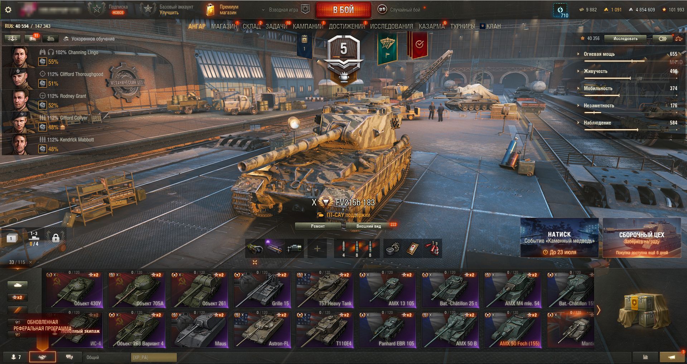Click the red В БОЙ battle button

coord(343,10)
